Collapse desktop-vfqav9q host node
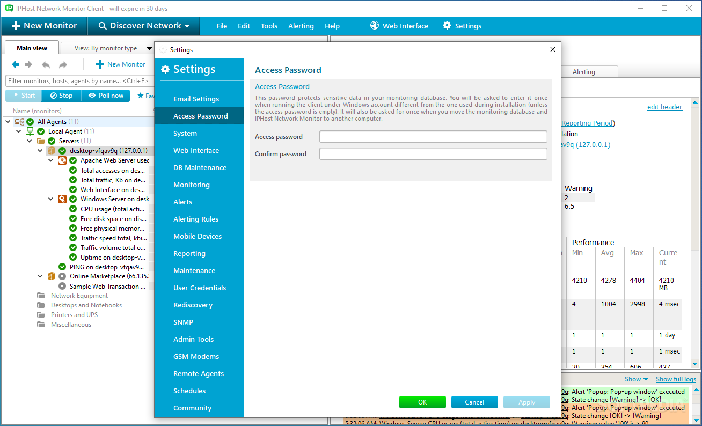The height and width of the screenshot is (426, 702). [x=40, y=151]
